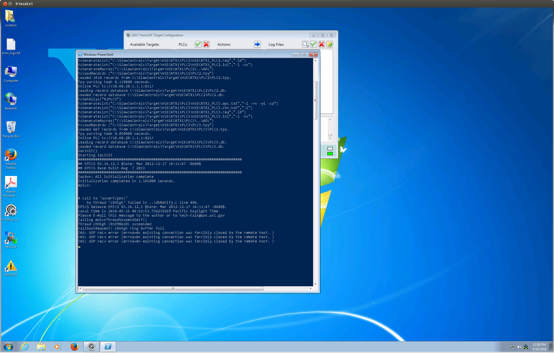Click the green status indicator in TwinCAT window
The image size is (554, 353).
(x=330, y=154)
